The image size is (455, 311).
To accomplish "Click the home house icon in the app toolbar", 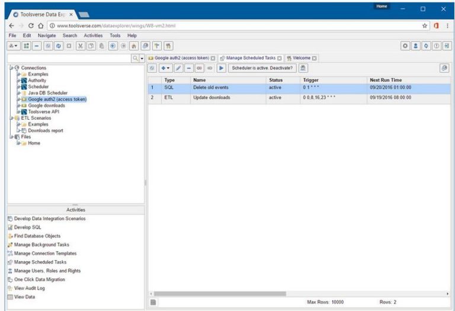I will pos(134,46).
